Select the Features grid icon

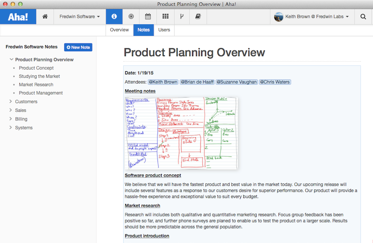tap(165, 16)
